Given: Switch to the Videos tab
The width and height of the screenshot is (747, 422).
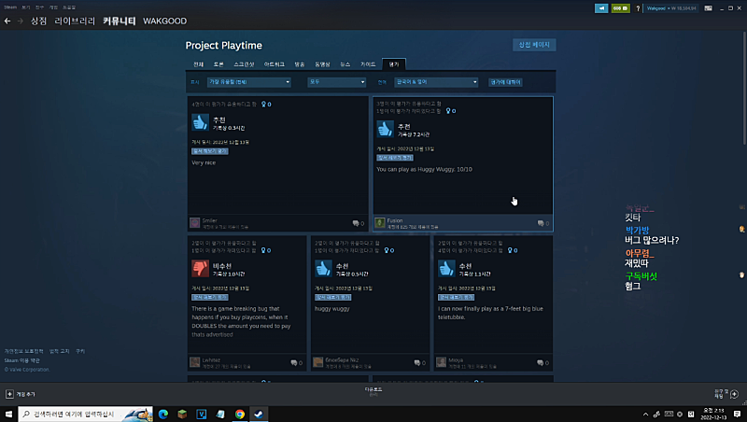Looking at the screenshot, I should (x=322, y=64).
